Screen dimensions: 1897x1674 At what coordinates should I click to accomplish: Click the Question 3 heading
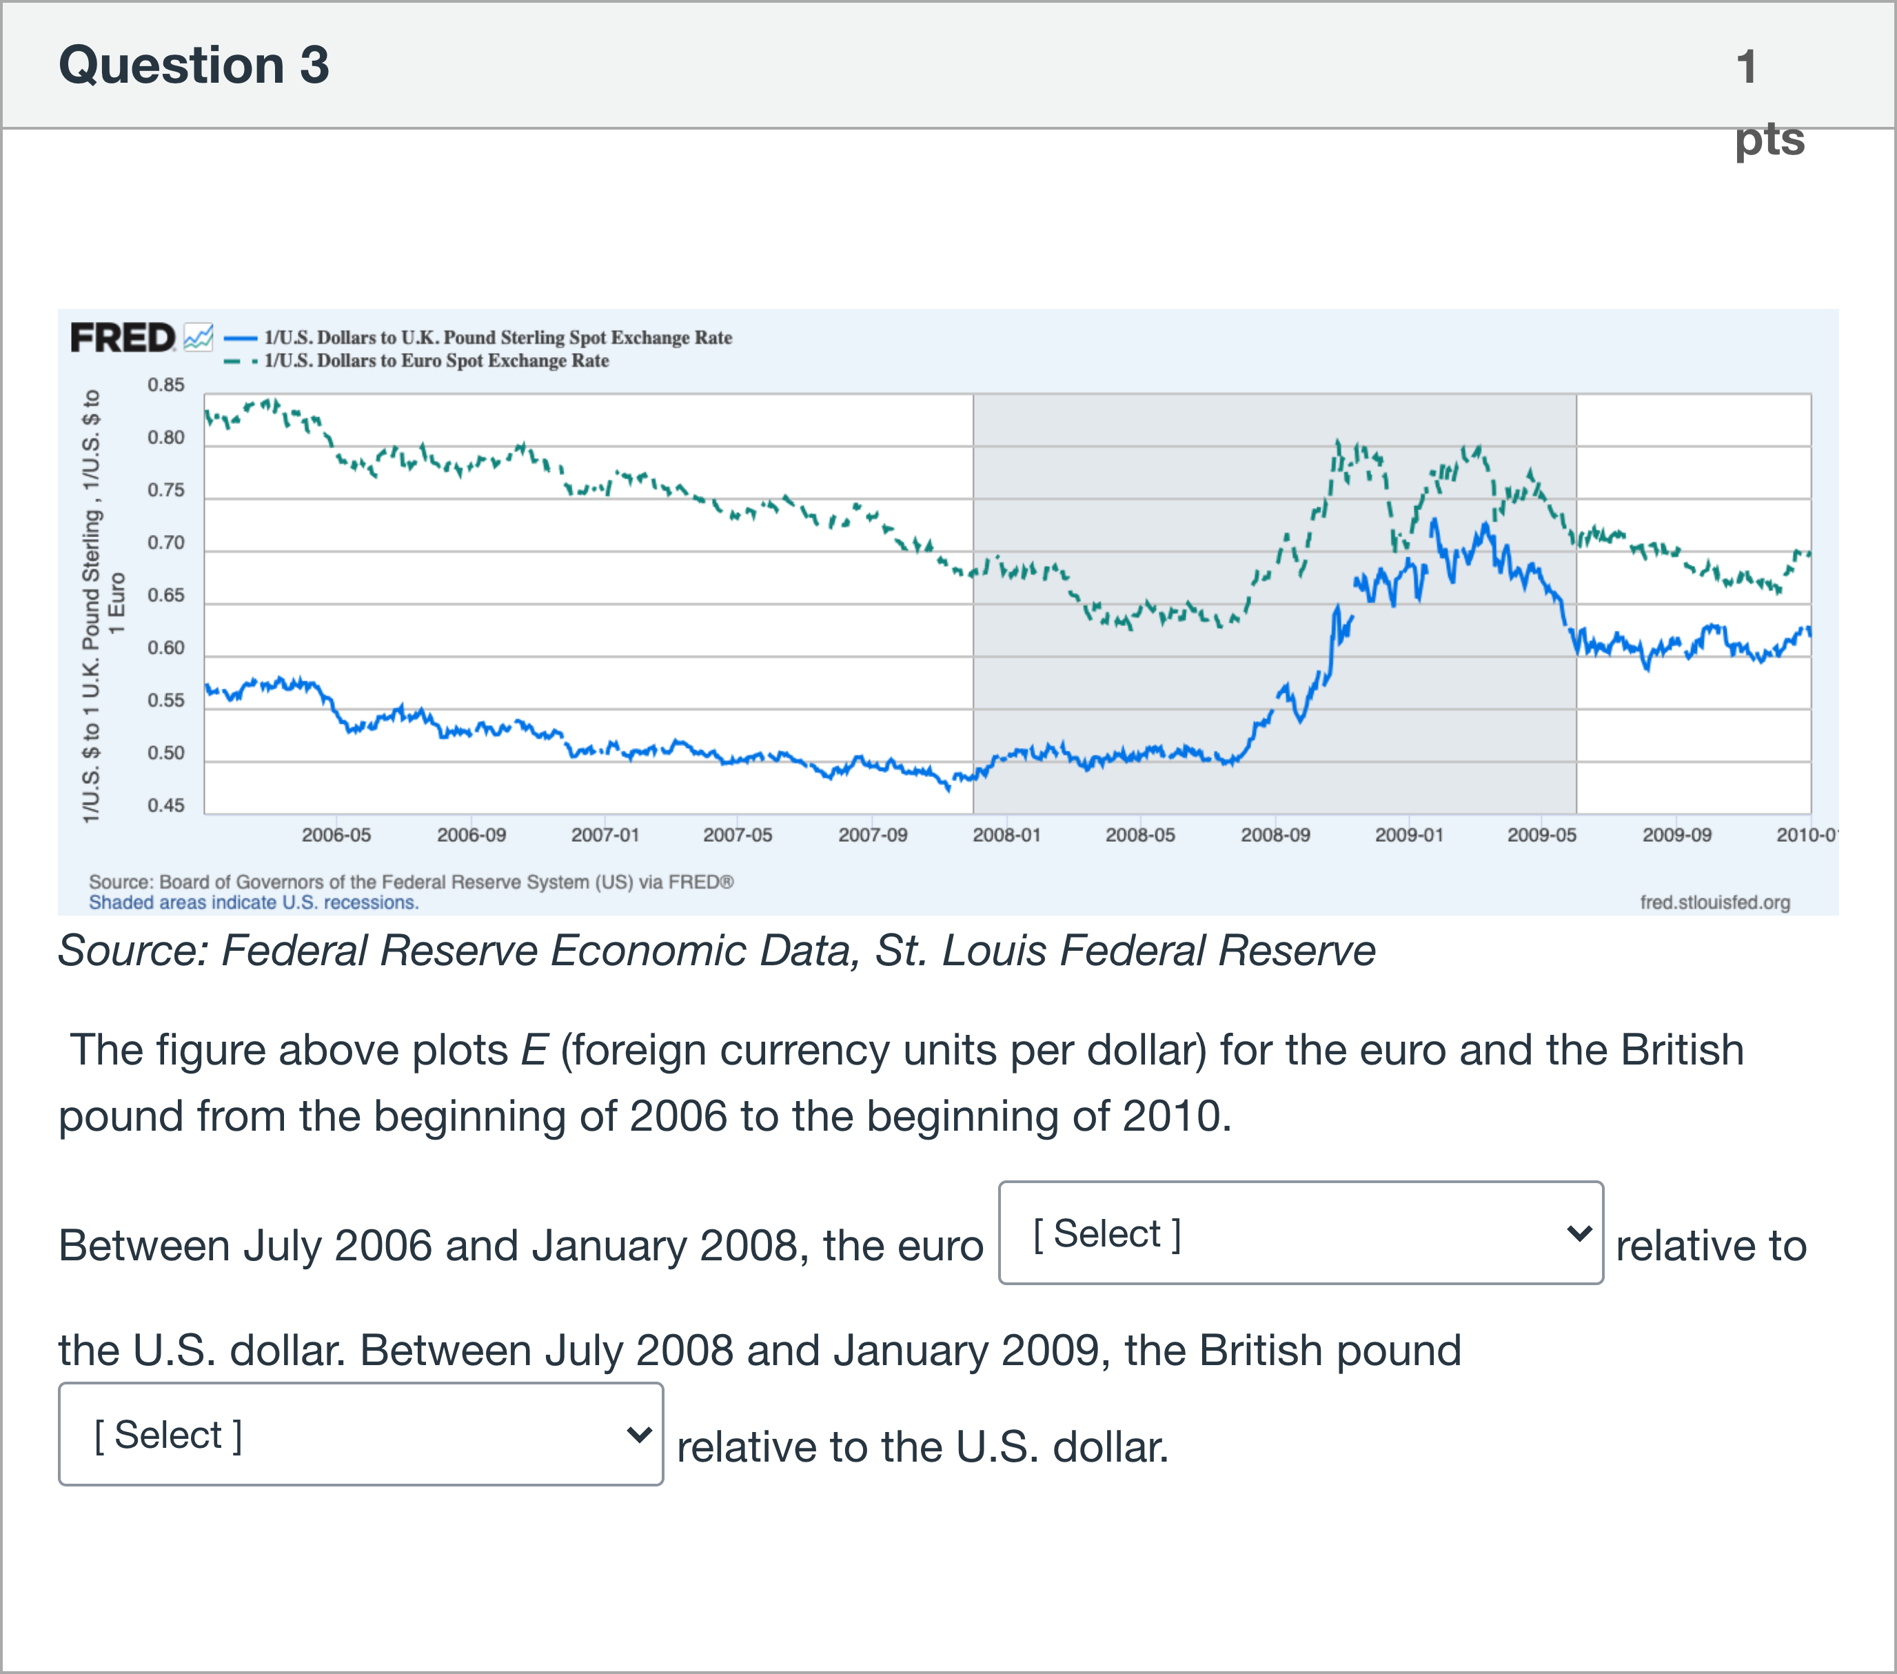[194, 65]
